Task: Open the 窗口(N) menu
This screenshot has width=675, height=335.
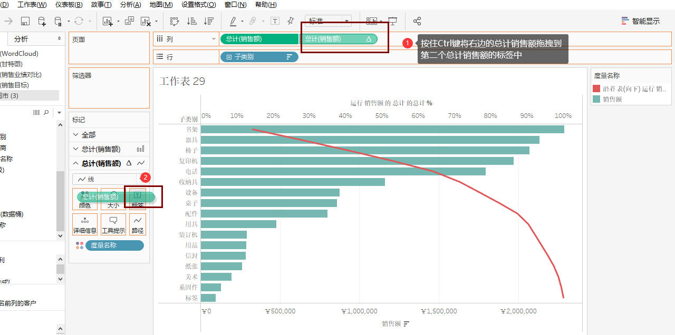Action: (235, 5)
